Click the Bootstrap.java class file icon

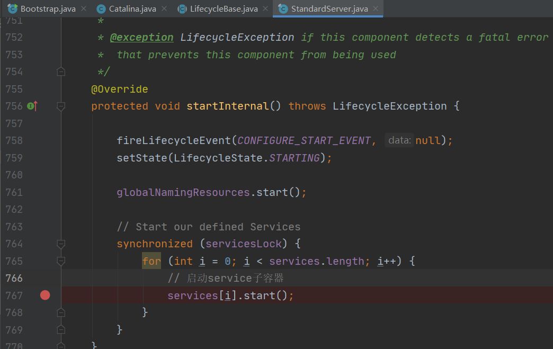(x=13, y=8)
